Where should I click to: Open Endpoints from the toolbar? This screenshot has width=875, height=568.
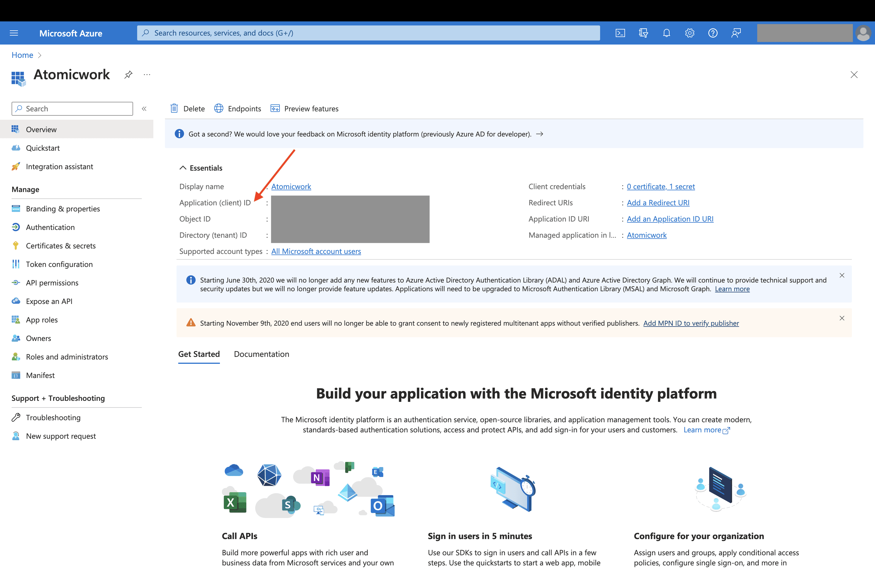click(x=238, y=109)
